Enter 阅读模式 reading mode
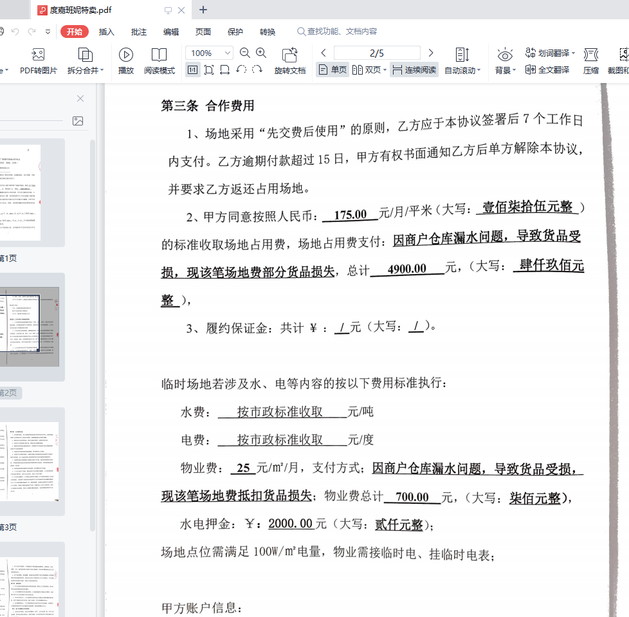629x617 pixels. pyautogui.click(x=159, y=55)
